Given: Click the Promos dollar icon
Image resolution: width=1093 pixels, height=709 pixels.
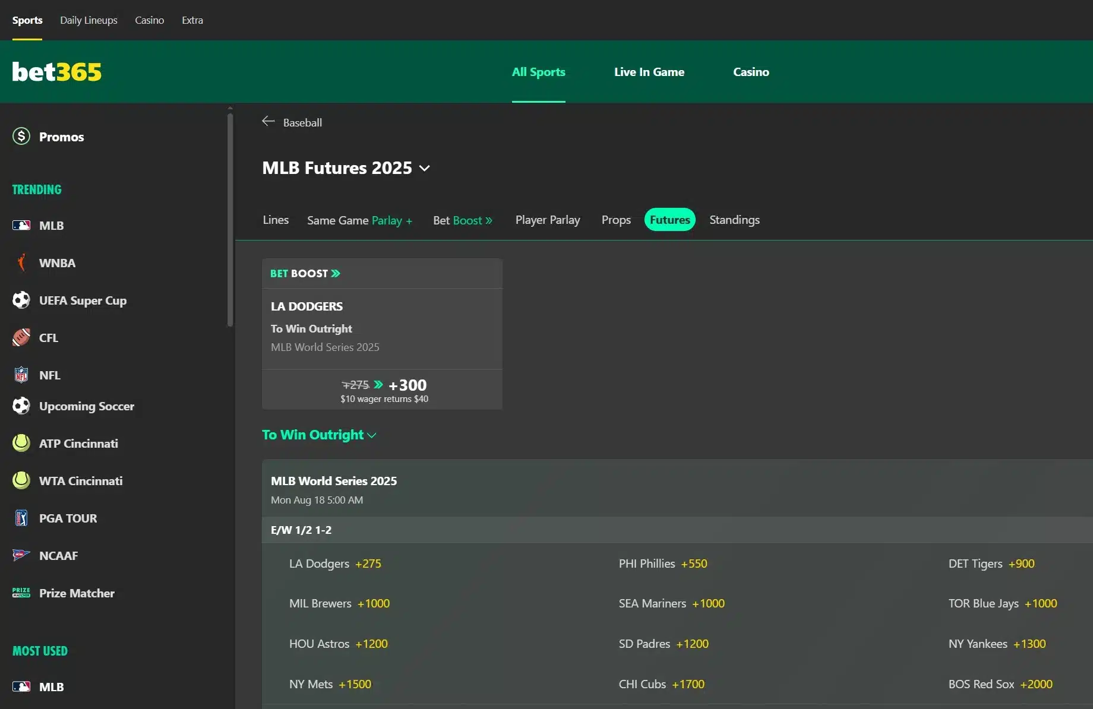Looking at the screenshot, I should [21, 137].
